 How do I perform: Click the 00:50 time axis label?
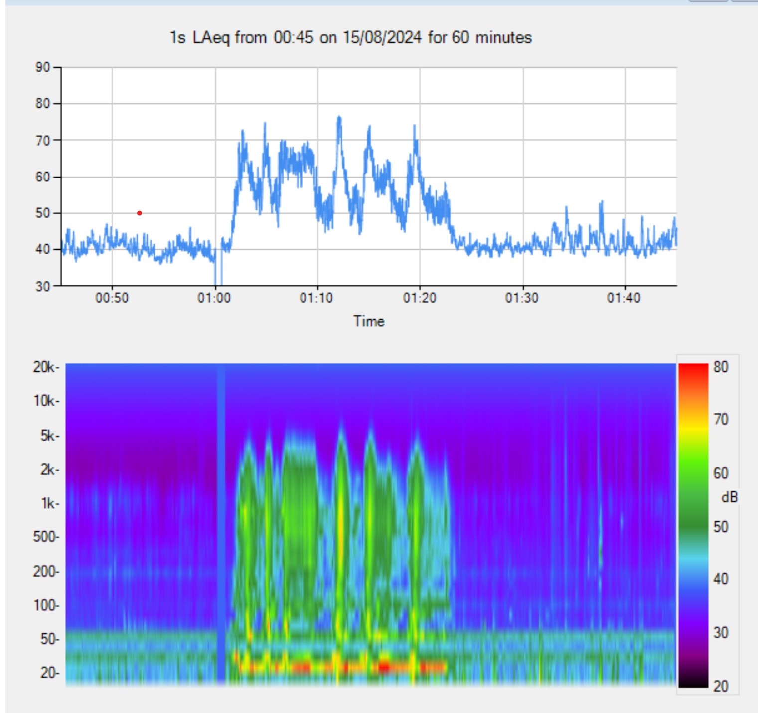pos(112,298)
